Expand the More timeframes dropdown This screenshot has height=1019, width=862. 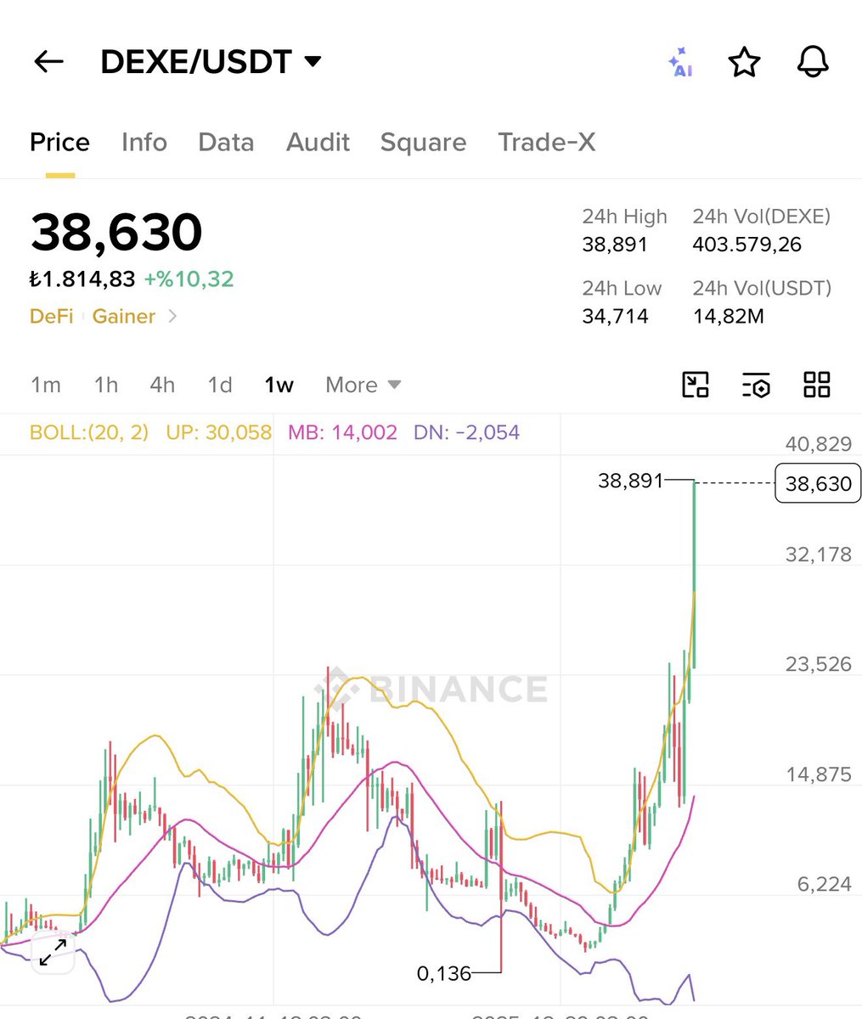click(x=363, y=385)
